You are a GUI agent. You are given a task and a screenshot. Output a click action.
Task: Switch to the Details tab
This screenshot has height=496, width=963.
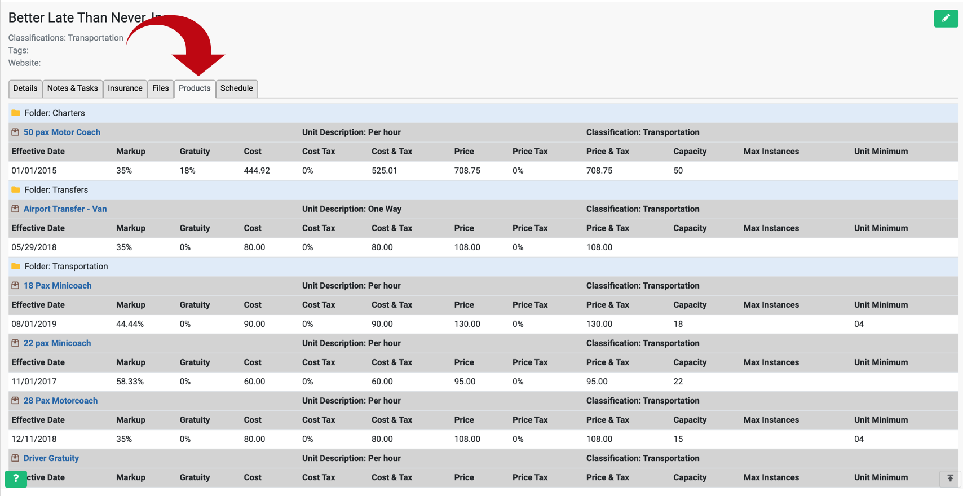pyautogui.click(x=25, y=88)
